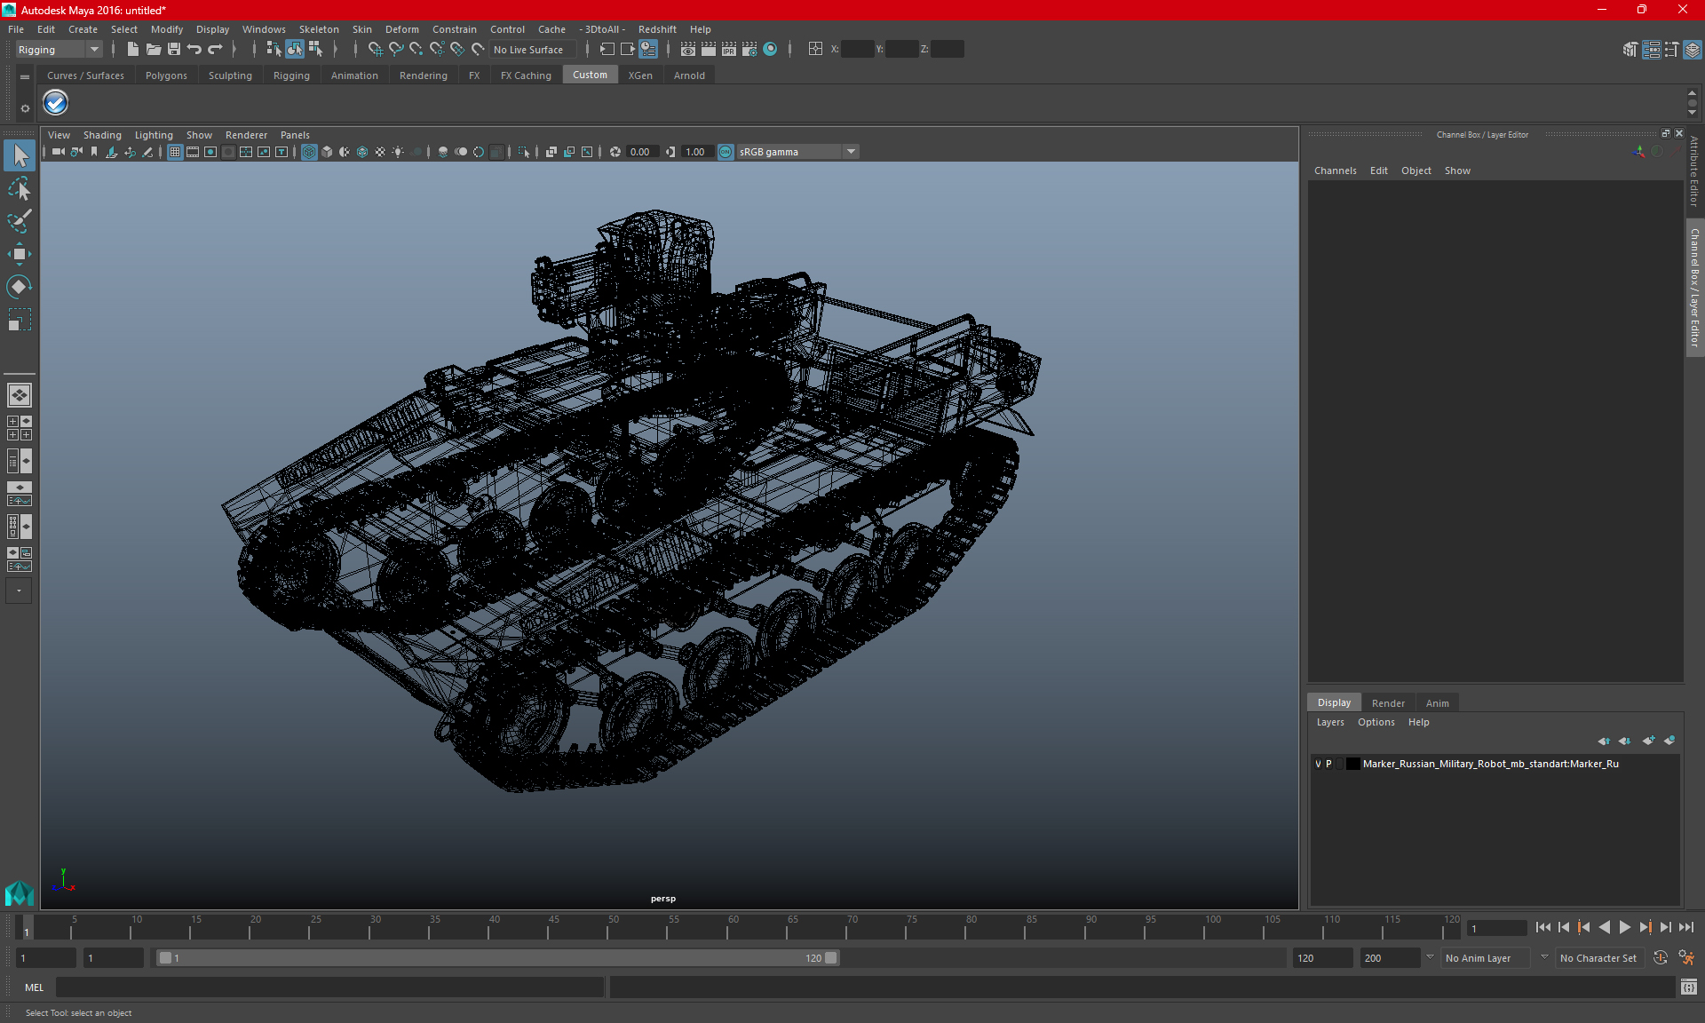Screen dimensions: 1705x1023
Task: Open the Create menu
Action: click(x=83, y=29)
